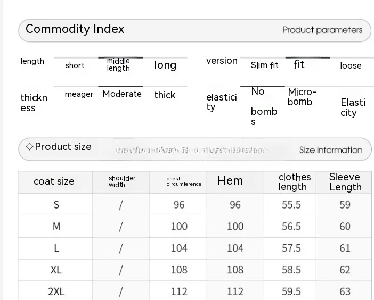374x300 pixels.
Task: Click the shoulder width slash in row XL
Action: pyautogui.click(x=121, y=270)
